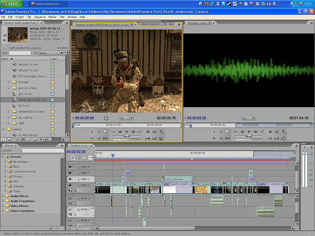
Task: Set unnumbered marker in Timeline panel
Action: (x=84, y=158)
